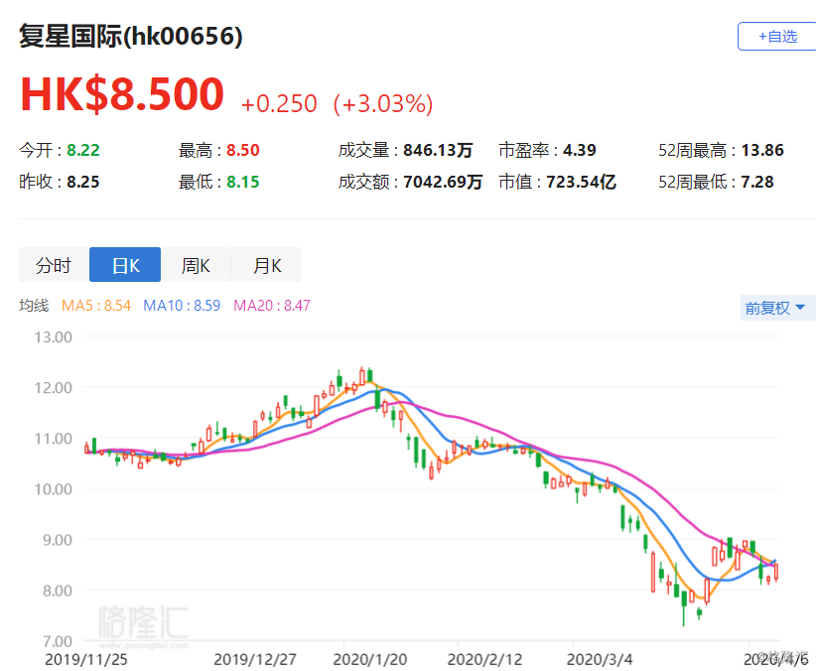Click the 52周最低 value 7.28
The width and height of the screenshot is (816, 671).
coord(757,182)
